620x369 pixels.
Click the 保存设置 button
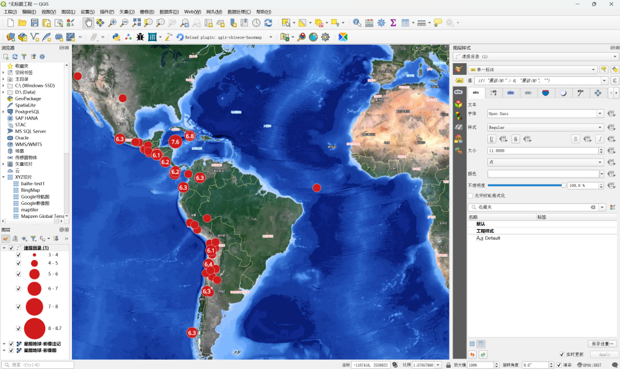pos(603,344)
